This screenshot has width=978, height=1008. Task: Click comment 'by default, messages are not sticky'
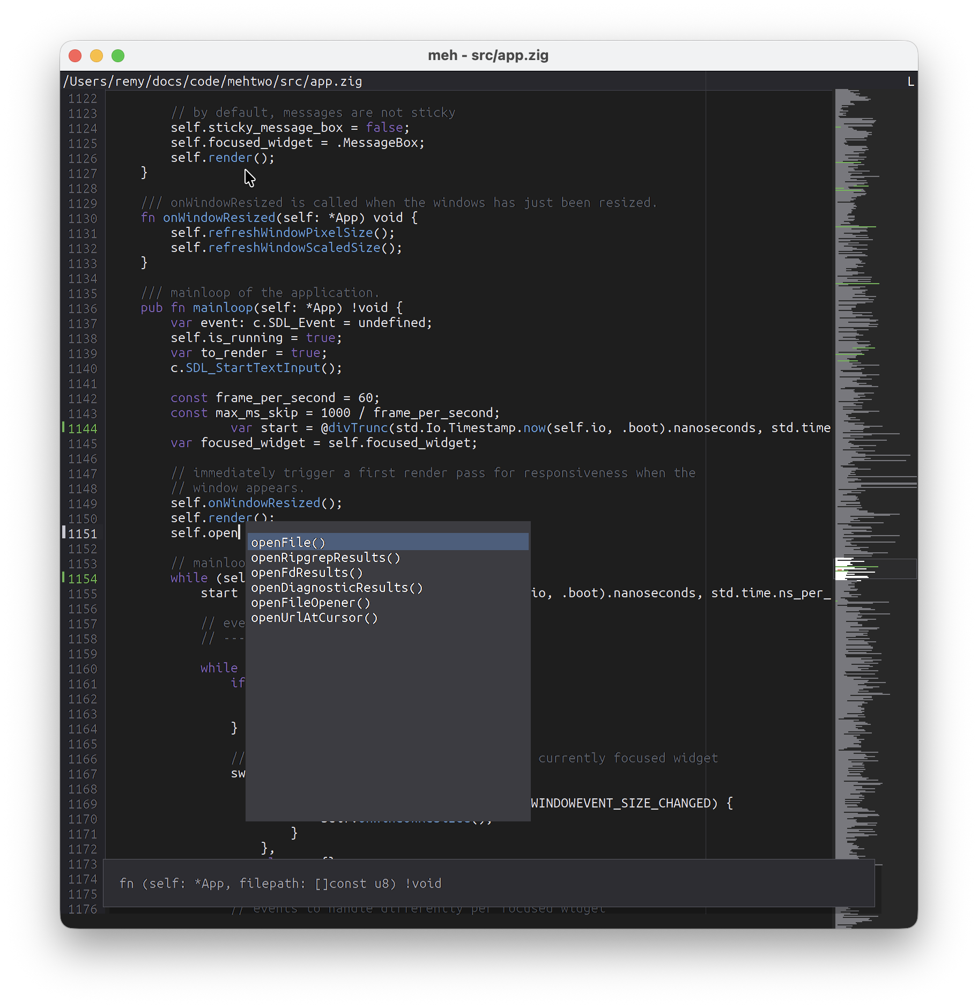pyautogui.click(x=313, y=113)
